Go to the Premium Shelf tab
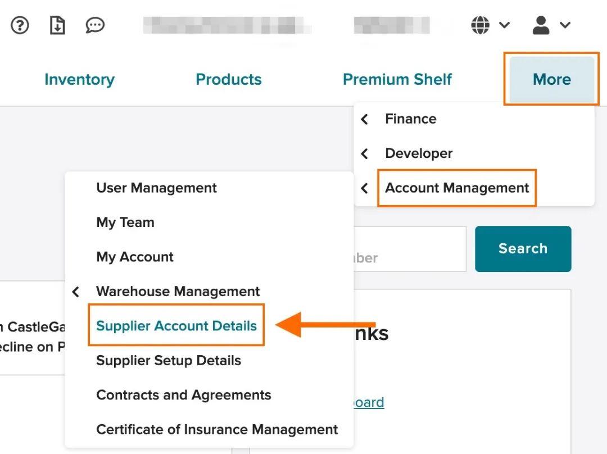Viewport: 607px width, 454px height. pyautogui.click(x=397, y=80)
